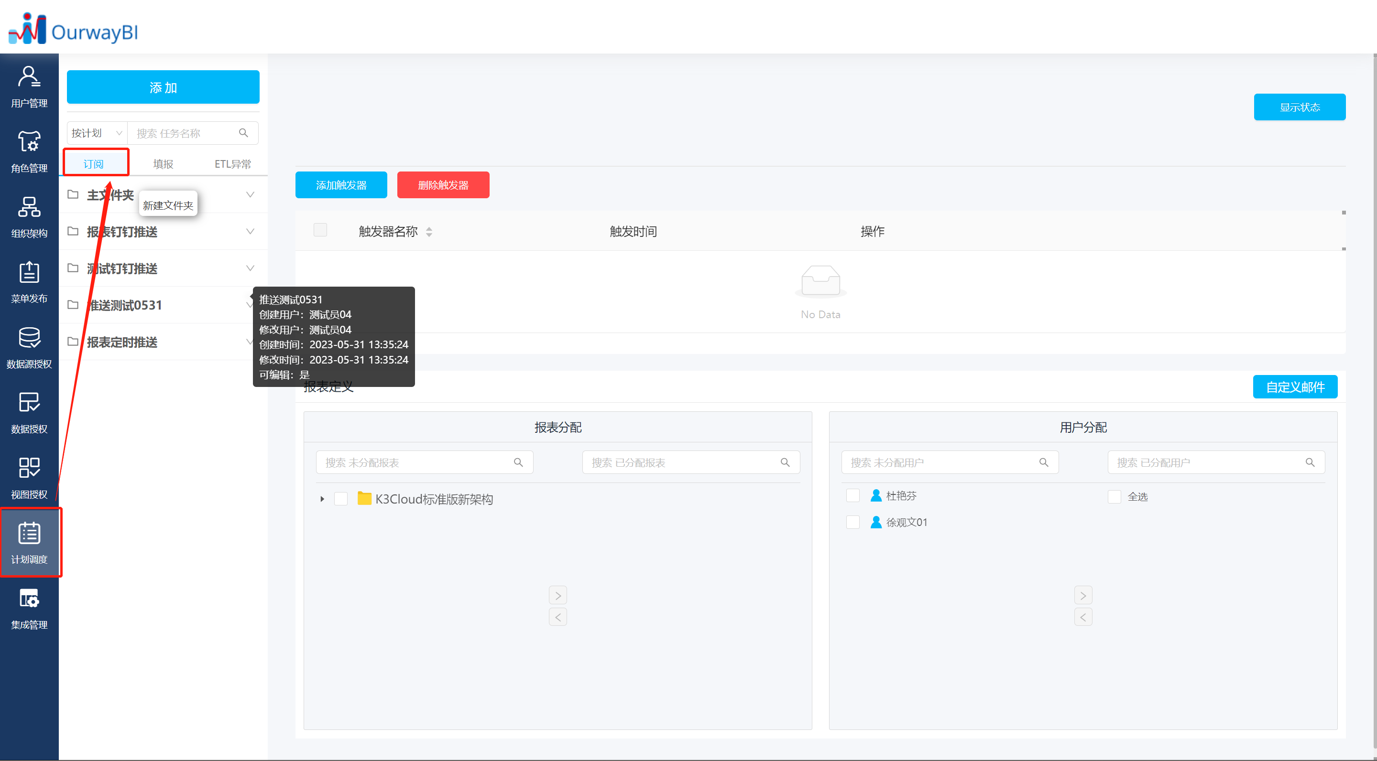Screen dimensions: 1377x761
Task: Expand the 报表钉钉推送 chevron
Action: (x=250, y=231)
